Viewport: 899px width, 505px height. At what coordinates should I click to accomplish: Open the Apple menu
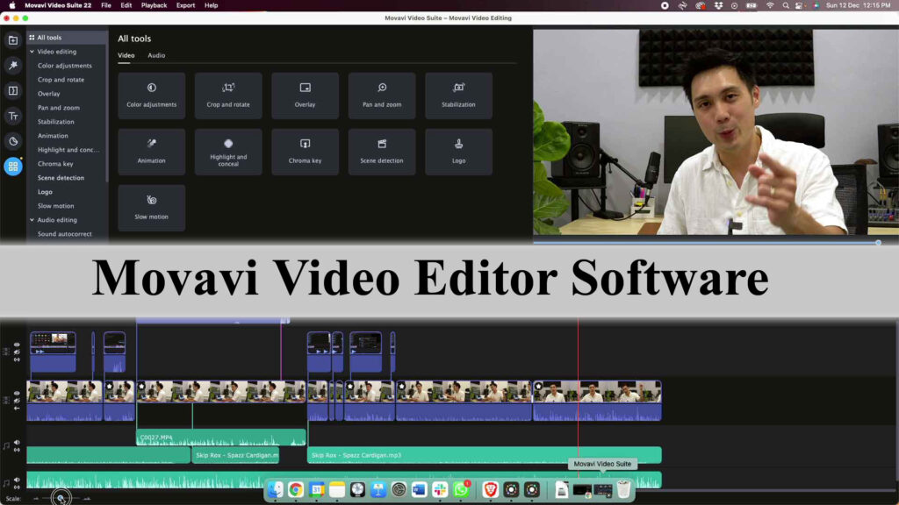click(x=12, y=5)
